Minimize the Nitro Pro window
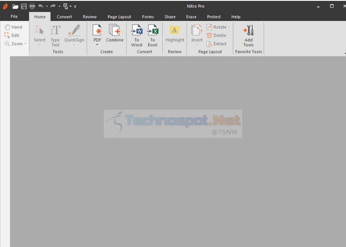The height and width of the screenshot is (247, 346). pyautogui.click(x=318, y=6)
